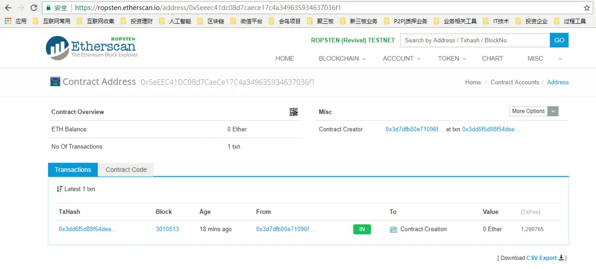Click the browser URL address bar
The height and width of the screenshot is (269, 596).
312,8
